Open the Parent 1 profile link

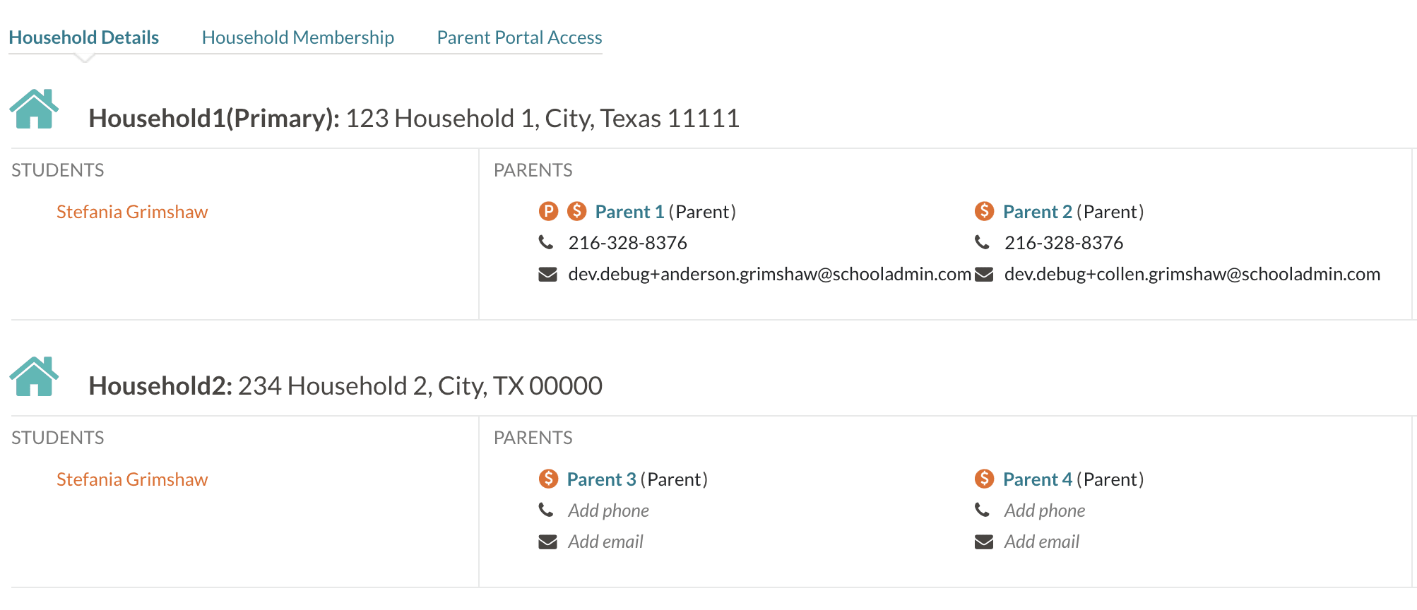coord(629,212)
